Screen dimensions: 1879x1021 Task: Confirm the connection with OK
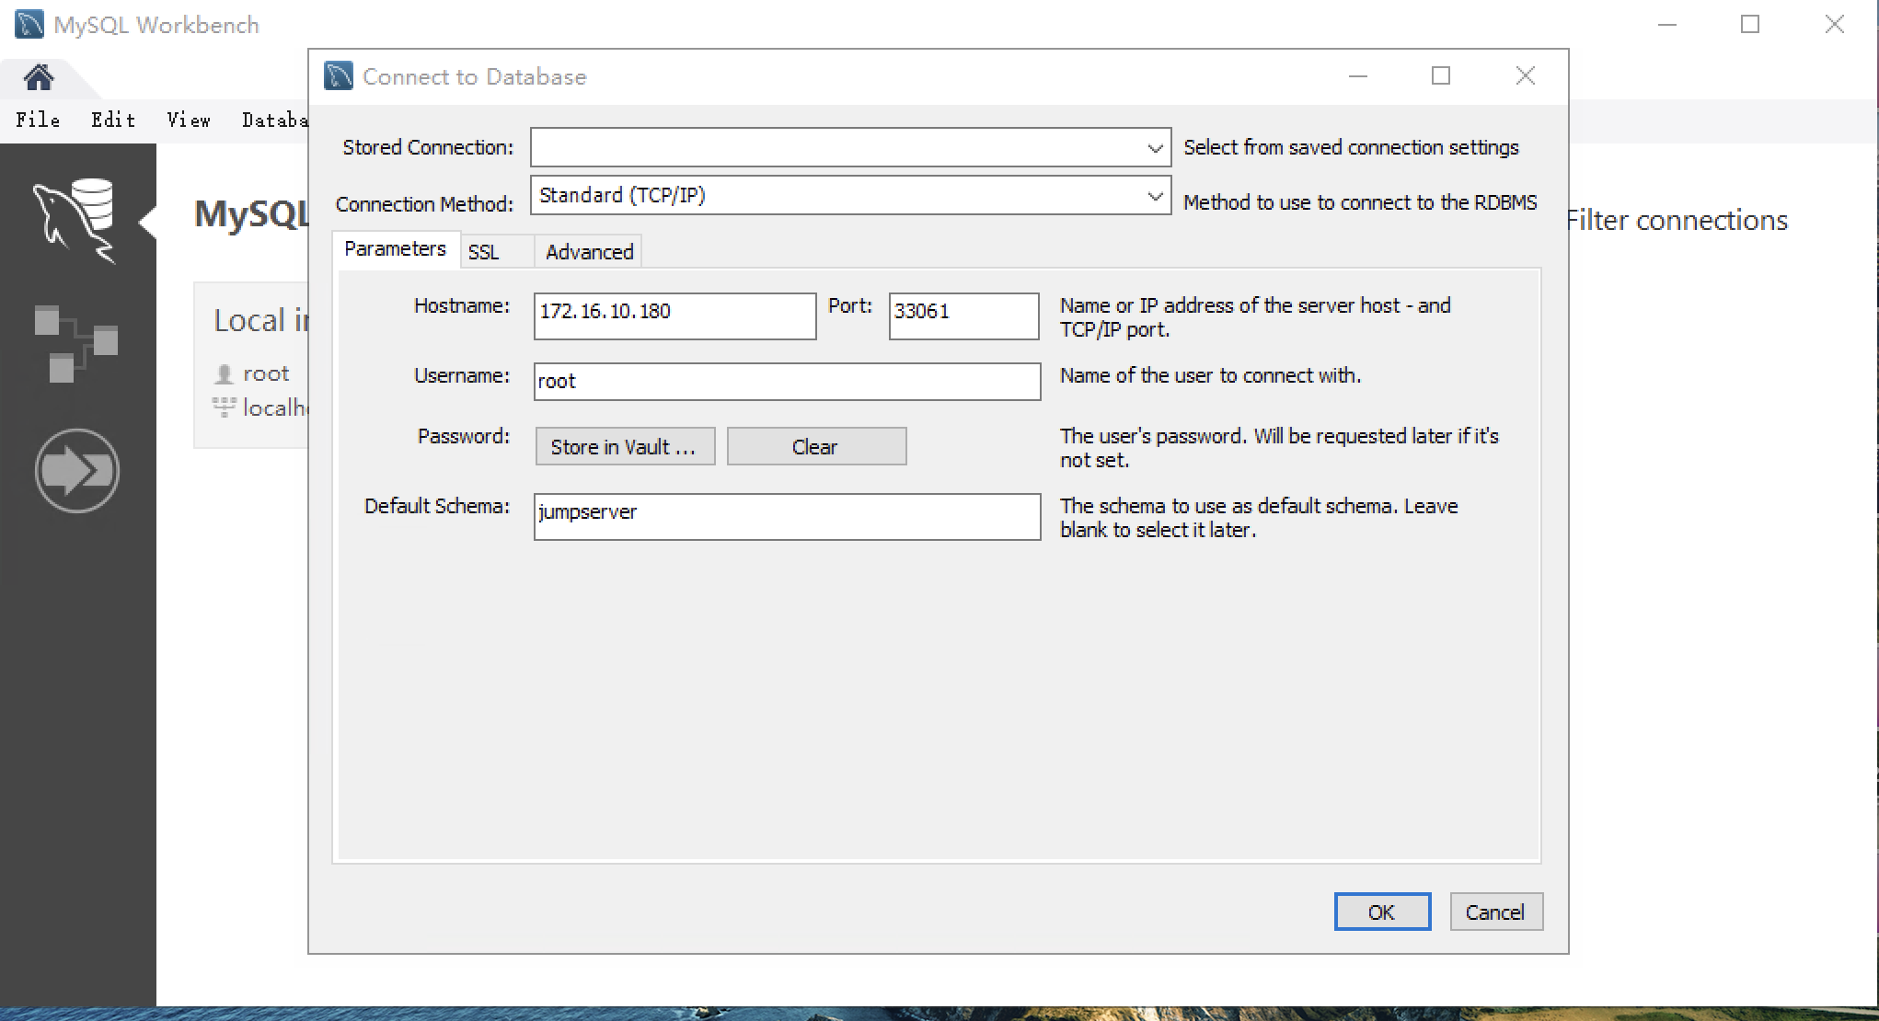1382,912
